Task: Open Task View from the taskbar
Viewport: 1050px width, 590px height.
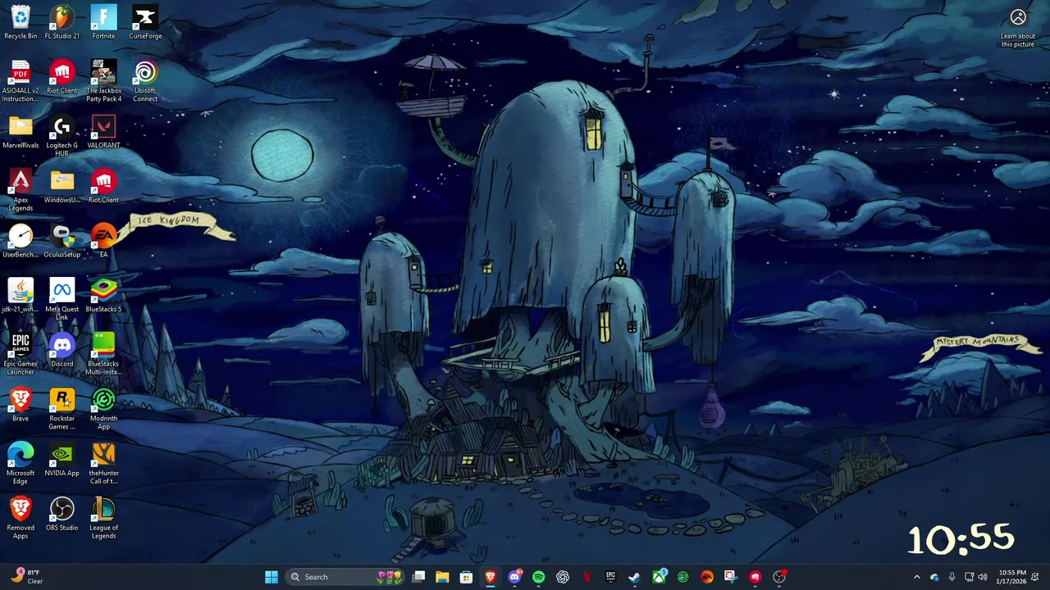Action: point(418,577)
